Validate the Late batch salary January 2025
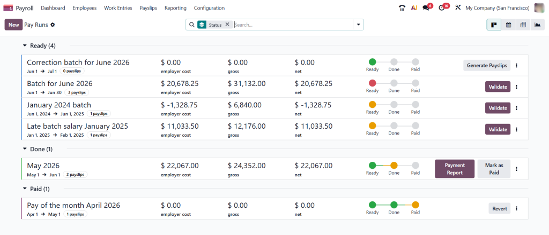549x235 pixels. tap(498, 129)
